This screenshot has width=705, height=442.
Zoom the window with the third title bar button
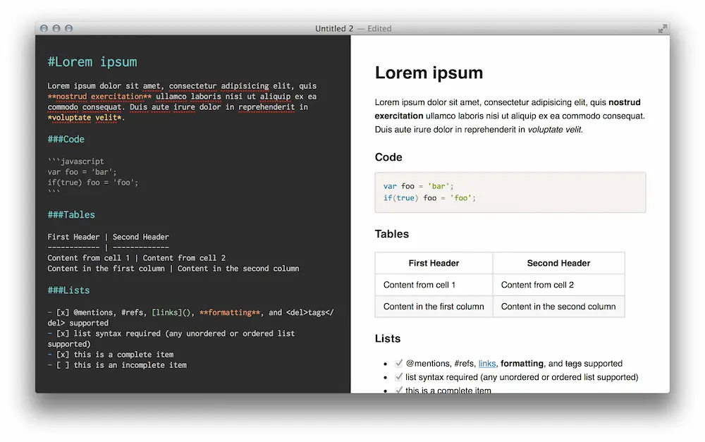click(x=68, y=29)
